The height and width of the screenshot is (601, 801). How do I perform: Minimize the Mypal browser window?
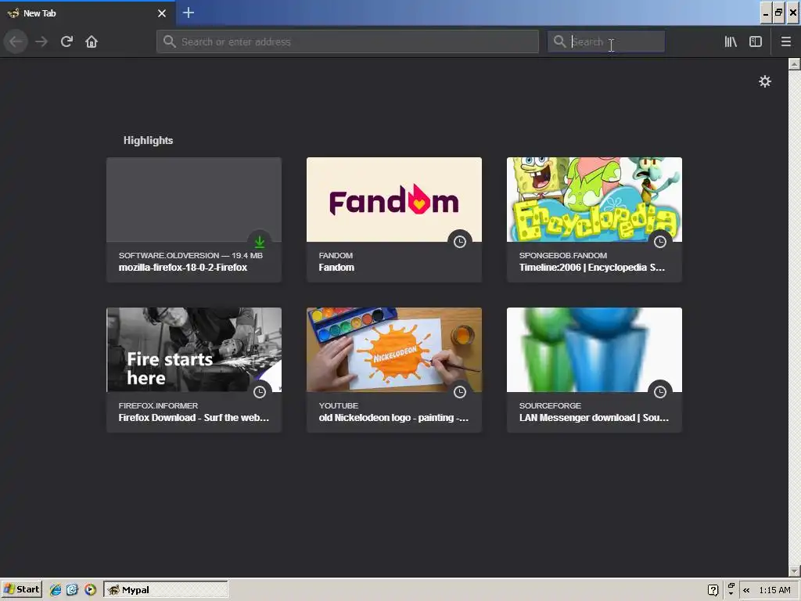[765, 13]
